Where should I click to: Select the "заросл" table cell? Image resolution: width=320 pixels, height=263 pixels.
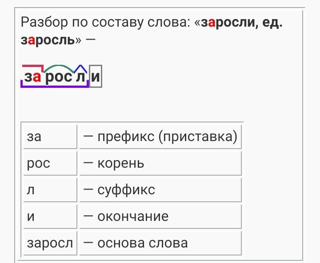pos(50,243)
